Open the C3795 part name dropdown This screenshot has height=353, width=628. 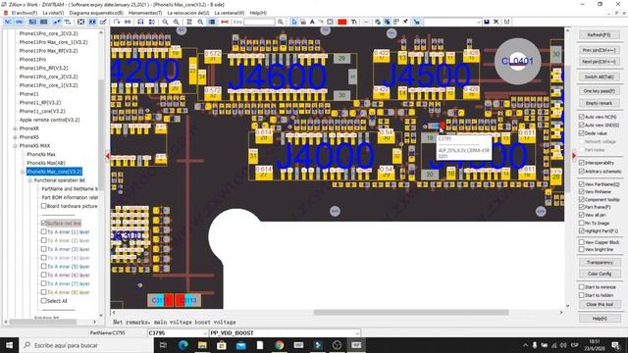(205, 333)
